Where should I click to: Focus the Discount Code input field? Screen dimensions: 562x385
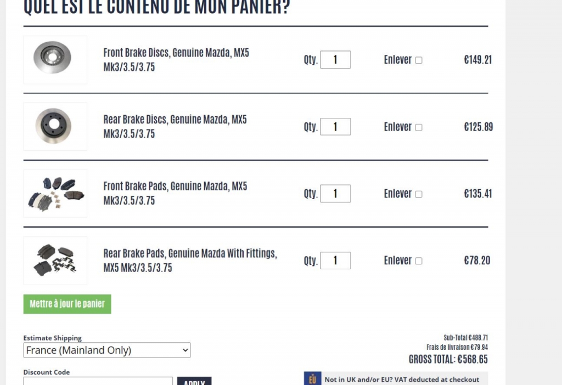tap(98, 381)
